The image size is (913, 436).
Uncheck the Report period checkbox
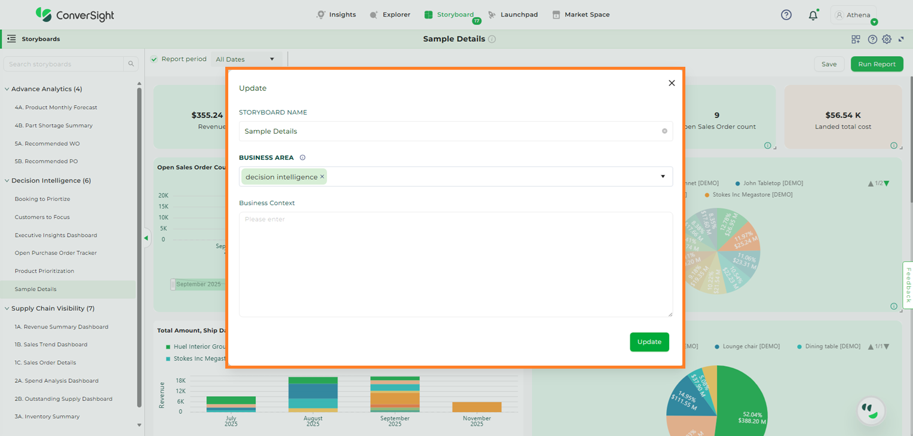154,59
